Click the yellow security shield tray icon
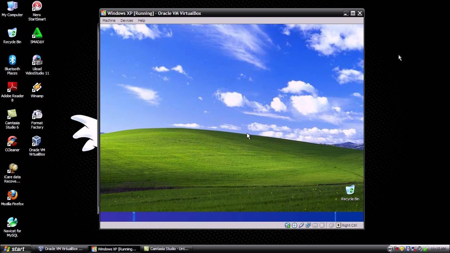This screenshot has height=253, width=450. coord(402,249)
